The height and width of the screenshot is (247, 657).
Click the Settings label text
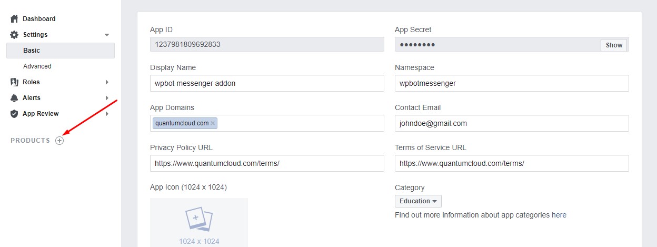click(35, 35)
